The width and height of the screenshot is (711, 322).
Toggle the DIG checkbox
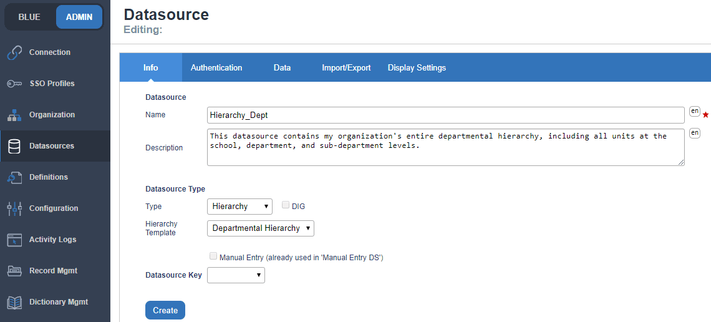(285, 205)
